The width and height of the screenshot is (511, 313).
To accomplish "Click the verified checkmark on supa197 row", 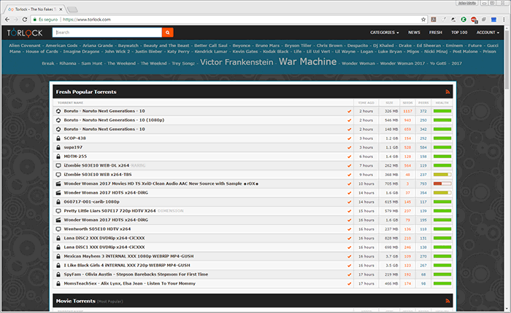I will pos(350,148).
